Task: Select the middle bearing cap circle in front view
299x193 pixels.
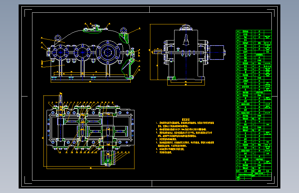Action: tap(82, 53)
